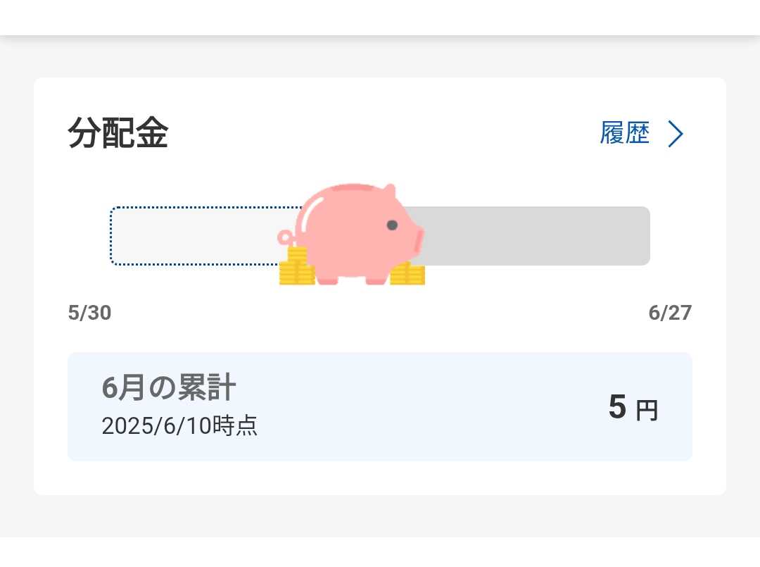This screenshot has height=567, width=760.
Task: Click the 2025/6/10時点 date text
Action: coord(179,426)
